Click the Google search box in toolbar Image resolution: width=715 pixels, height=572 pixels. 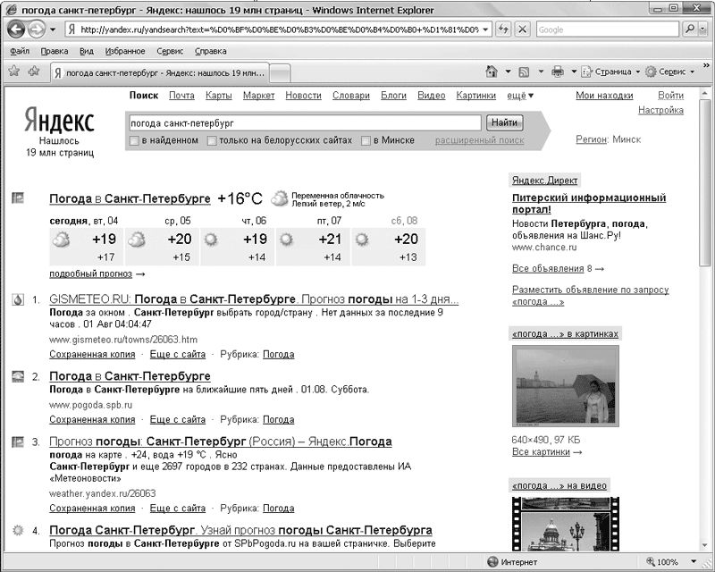point(608,29)
